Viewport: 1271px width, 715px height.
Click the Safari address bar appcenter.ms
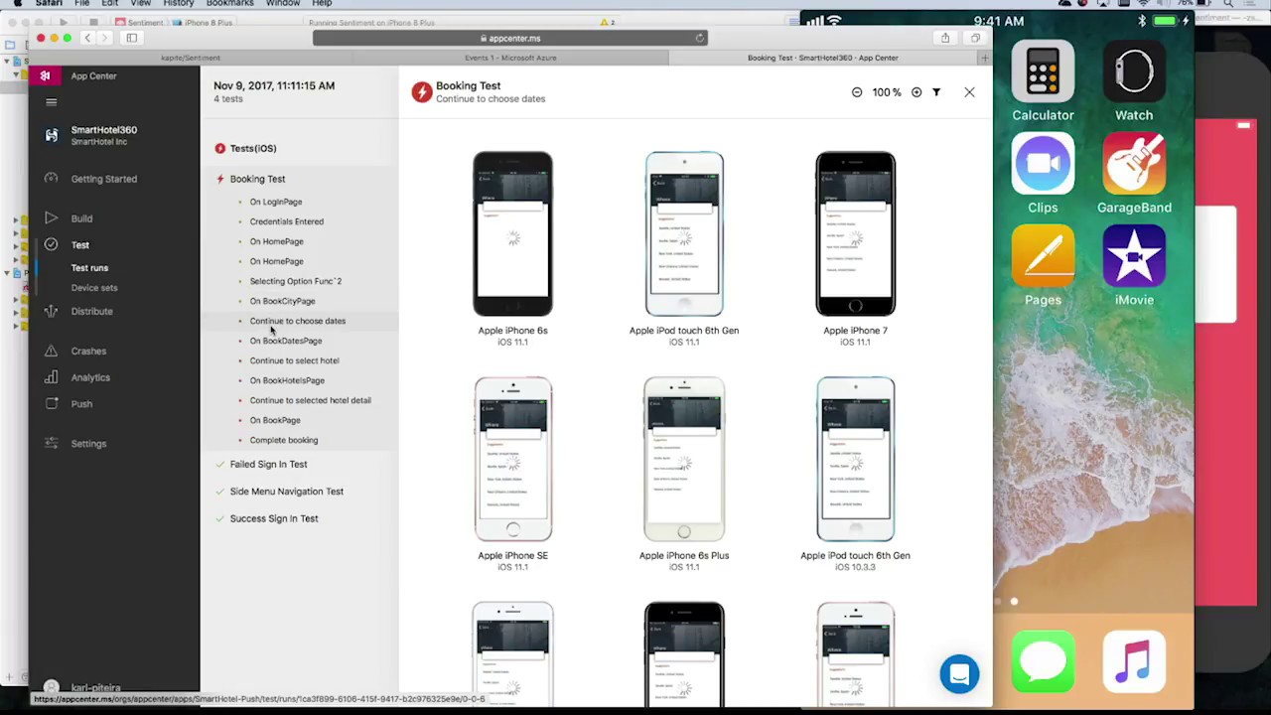509,38
